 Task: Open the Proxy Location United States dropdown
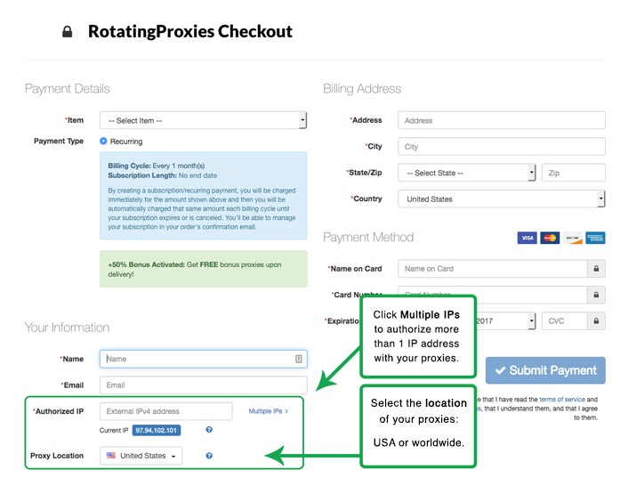coord(141,456)
